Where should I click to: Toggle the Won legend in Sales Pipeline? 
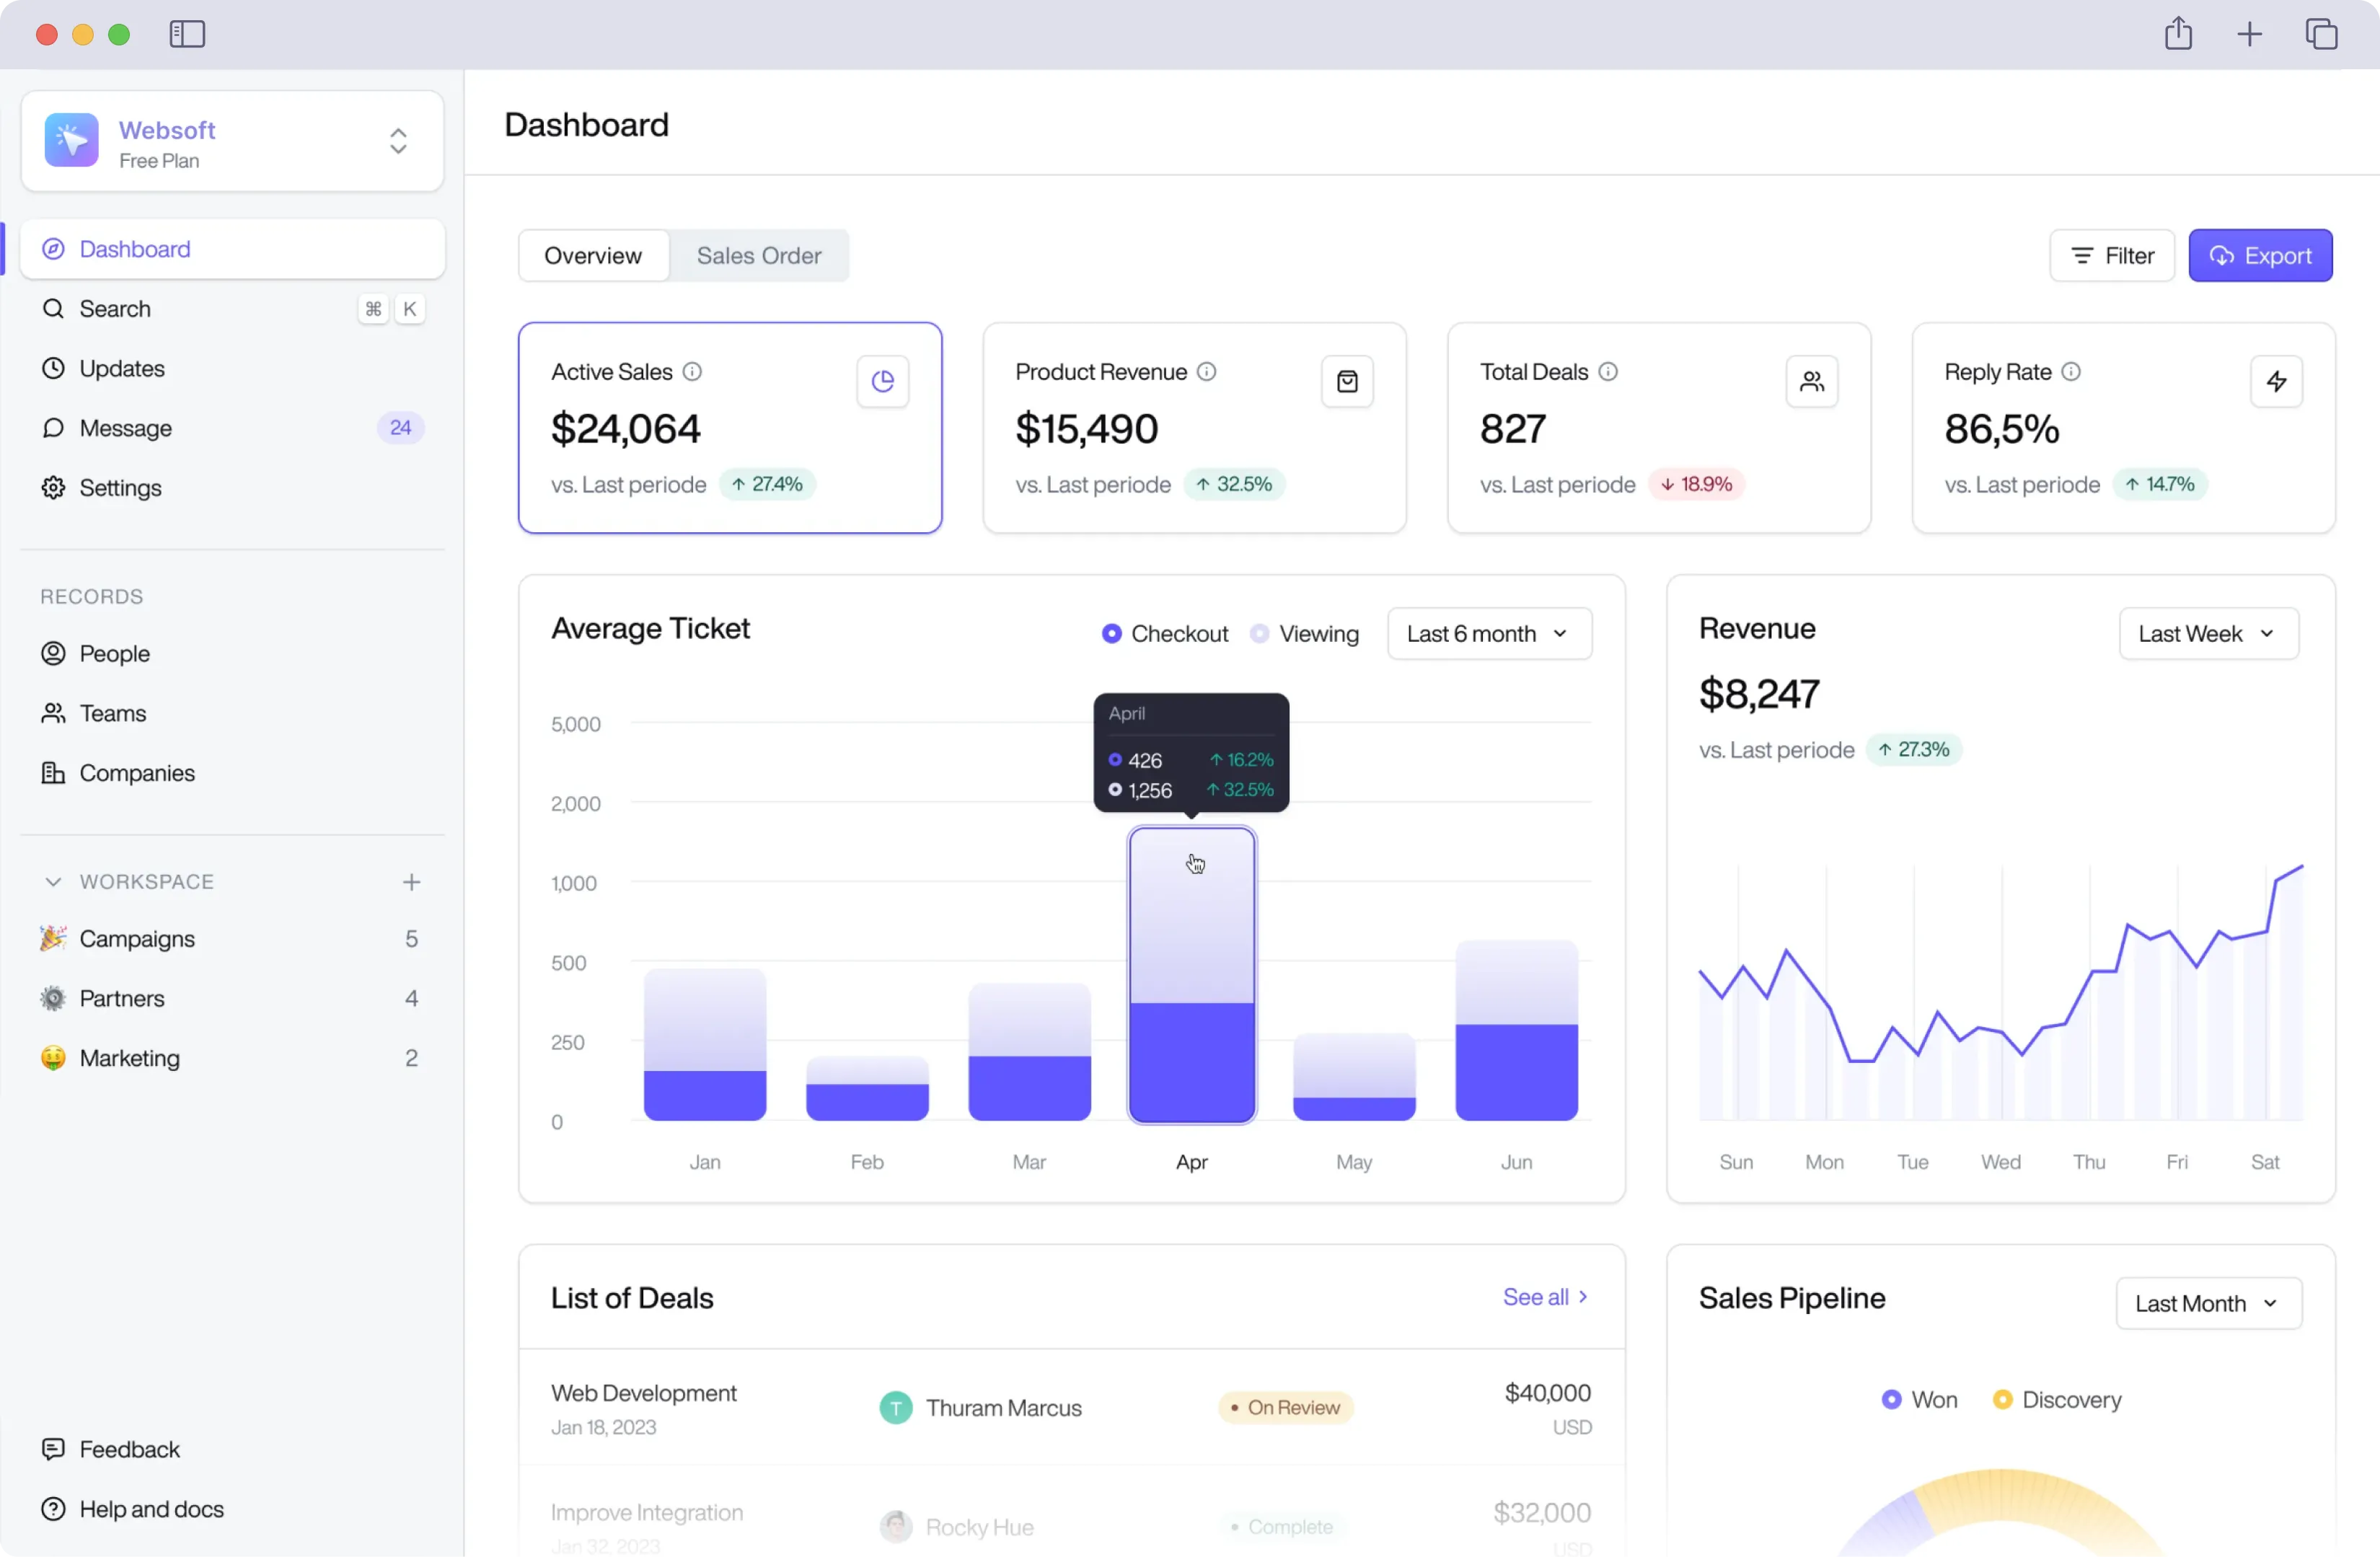pyautogui.click(x=1919, y=1400)
